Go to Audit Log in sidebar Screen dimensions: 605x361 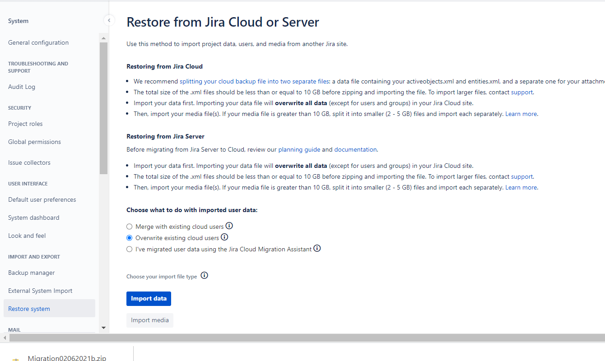coord(22,87)
